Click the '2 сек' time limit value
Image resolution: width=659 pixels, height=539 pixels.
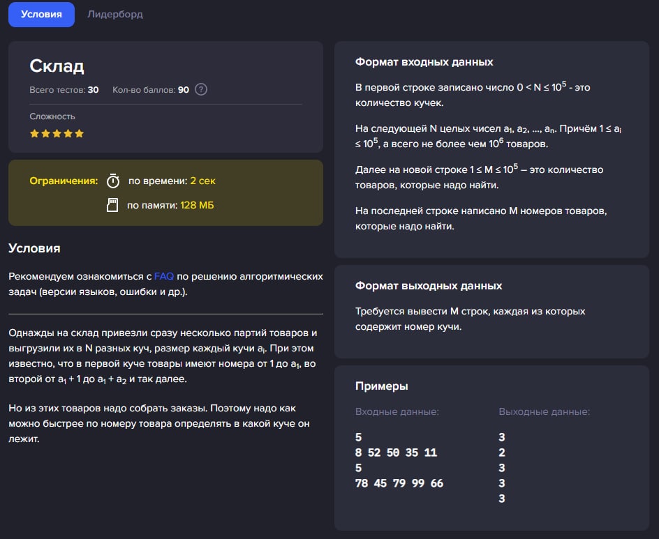point(202,181)
